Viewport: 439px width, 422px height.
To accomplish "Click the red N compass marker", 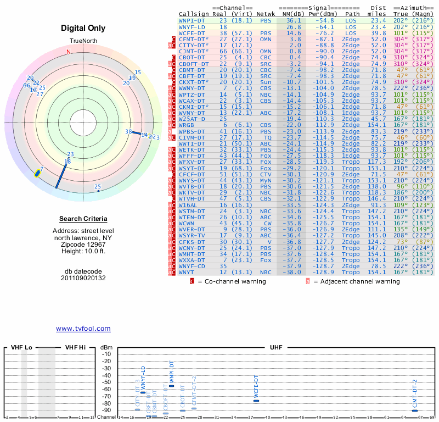I will [69, 52].
